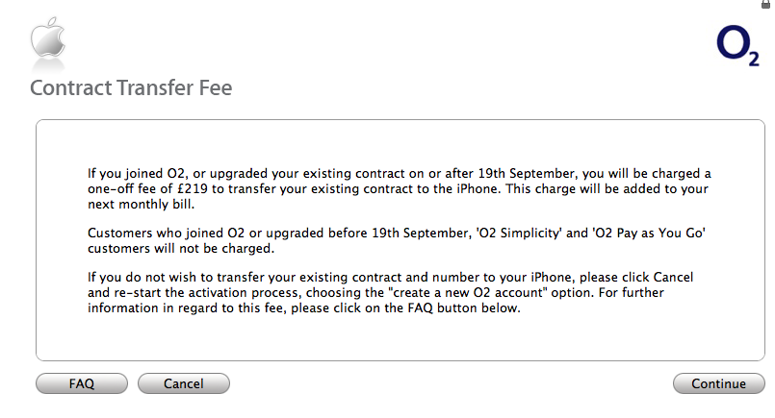This screenshot has height=418, width=775.
Task: Click the "create a new O2 account" text
Action: click(x=468, y=293)
